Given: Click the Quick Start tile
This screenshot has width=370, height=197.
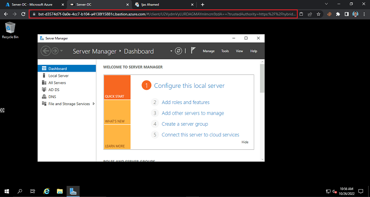Looking at the screenshot, I should [x=117, y=87].
